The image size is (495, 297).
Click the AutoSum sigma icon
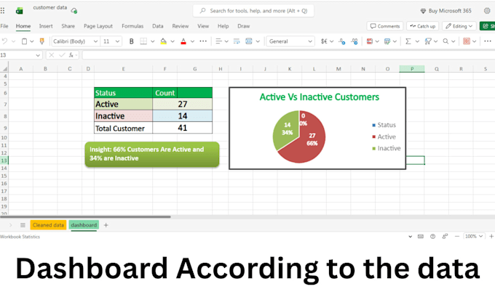click(408, 41)
